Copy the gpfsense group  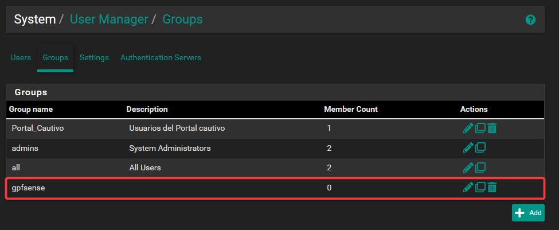point(480,187)
